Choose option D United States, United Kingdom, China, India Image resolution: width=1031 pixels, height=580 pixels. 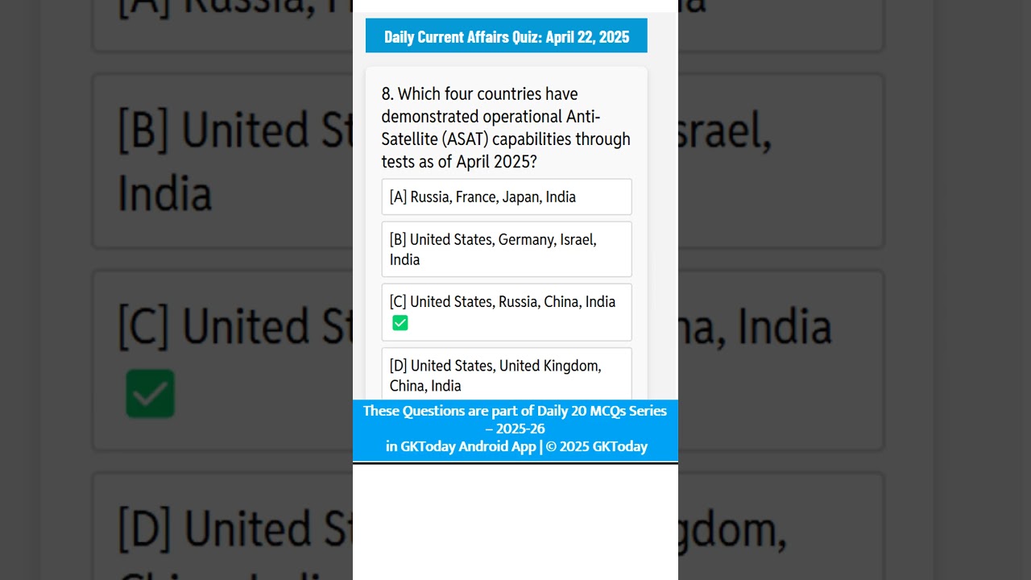click(507, 375)
